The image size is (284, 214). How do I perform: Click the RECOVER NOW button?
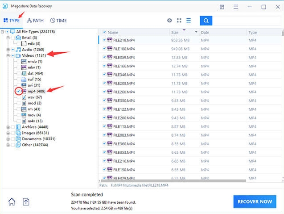point(255,201)
